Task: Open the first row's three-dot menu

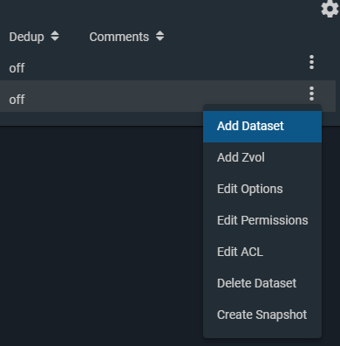Action: (x=311, y=62)
